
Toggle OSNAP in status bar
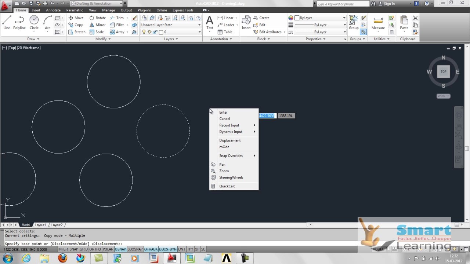pyautogui.click(x=120, y=249)
